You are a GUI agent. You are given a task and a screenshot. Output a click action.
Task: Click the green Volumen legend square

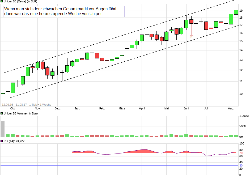[2, 113]
